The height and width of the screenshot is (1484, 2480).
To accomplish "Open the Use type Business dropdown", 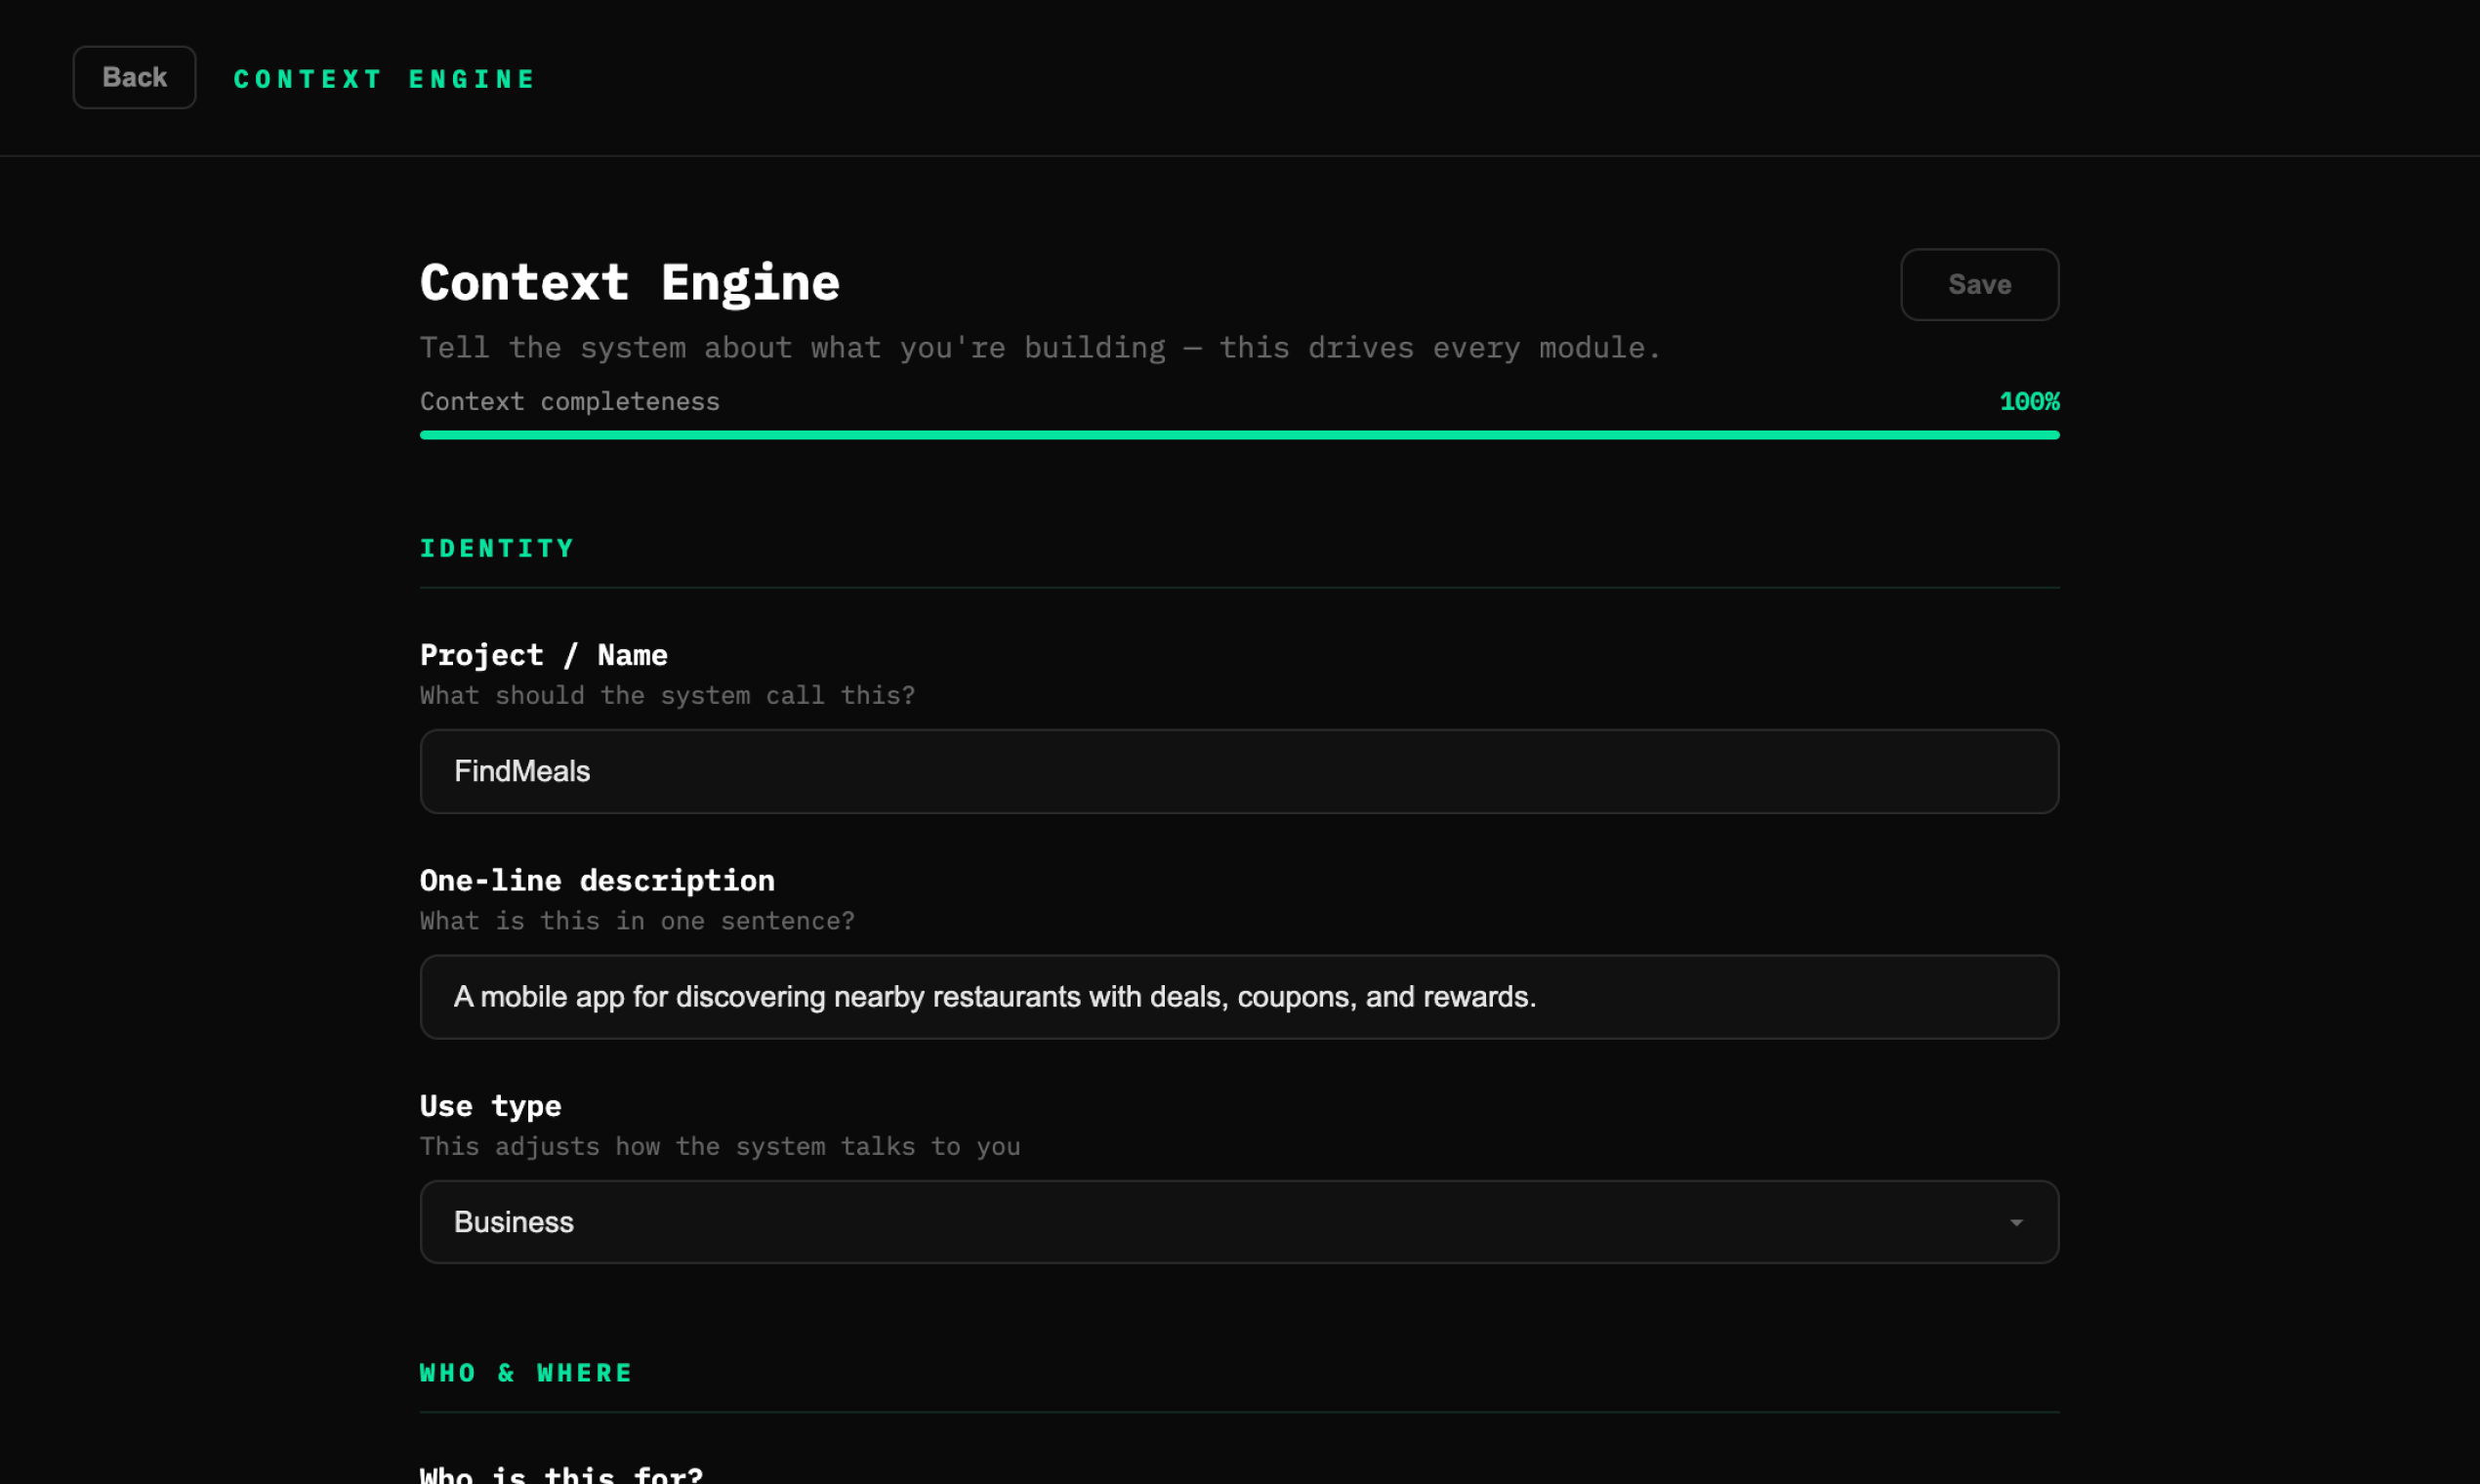I will [1200, 1222].
